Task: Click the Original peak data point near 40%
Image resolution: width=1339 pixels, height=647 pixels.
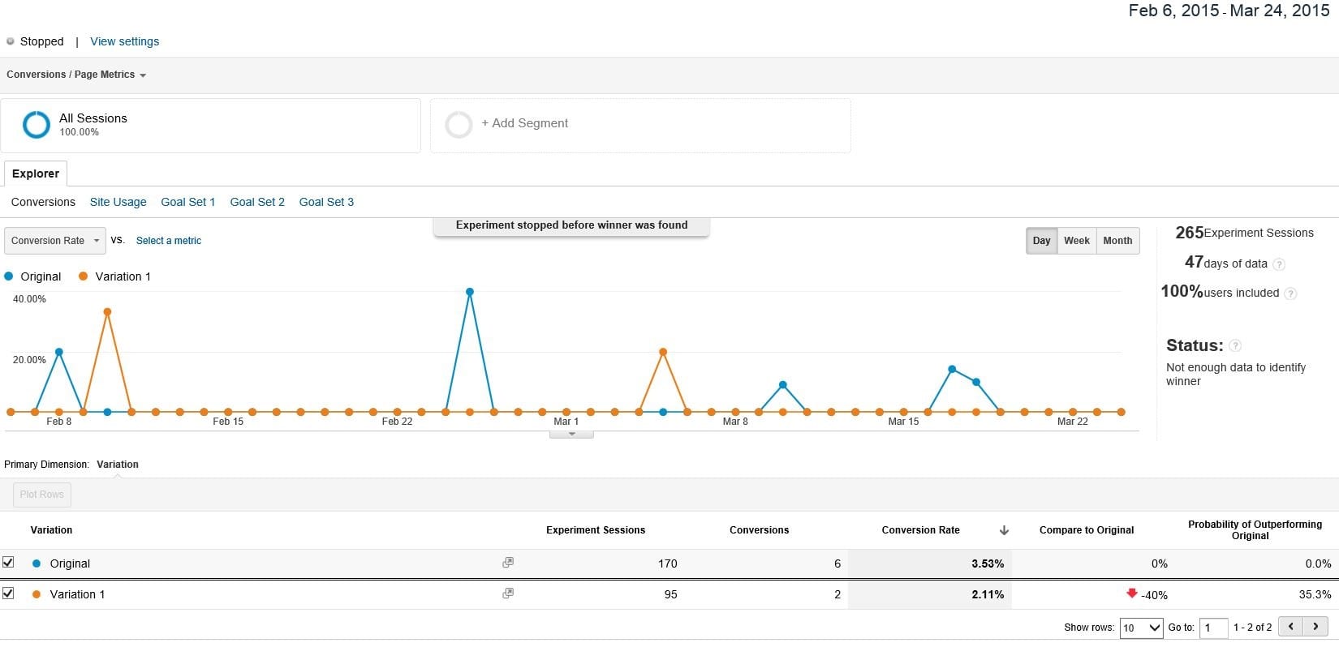Action: [470, 292]
